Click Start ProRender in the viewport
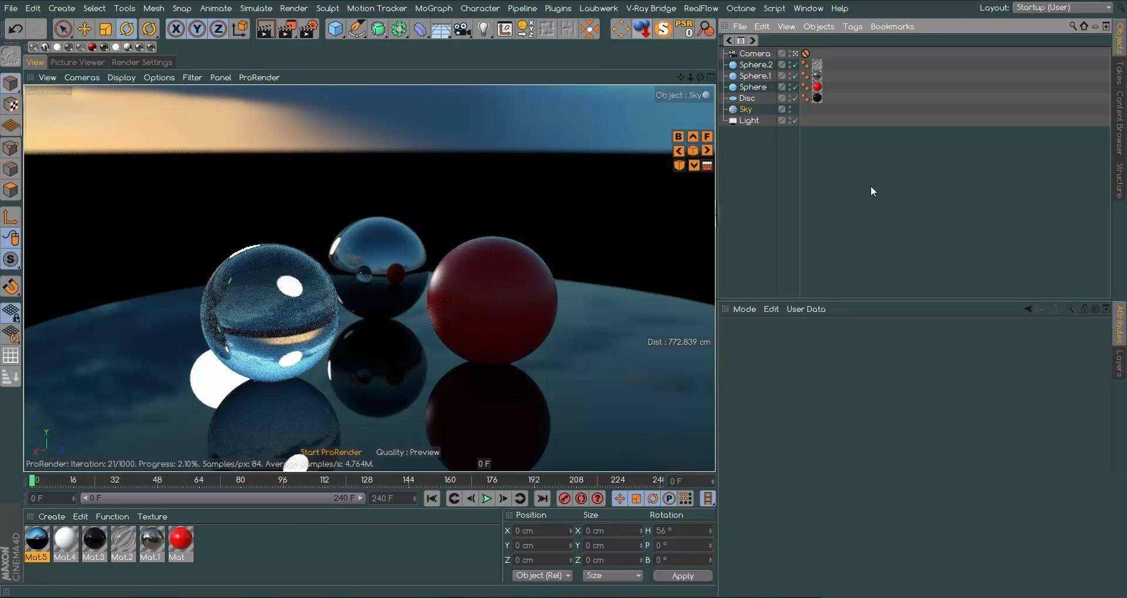Screen dimensions: 1127x598 click(331, 453)
